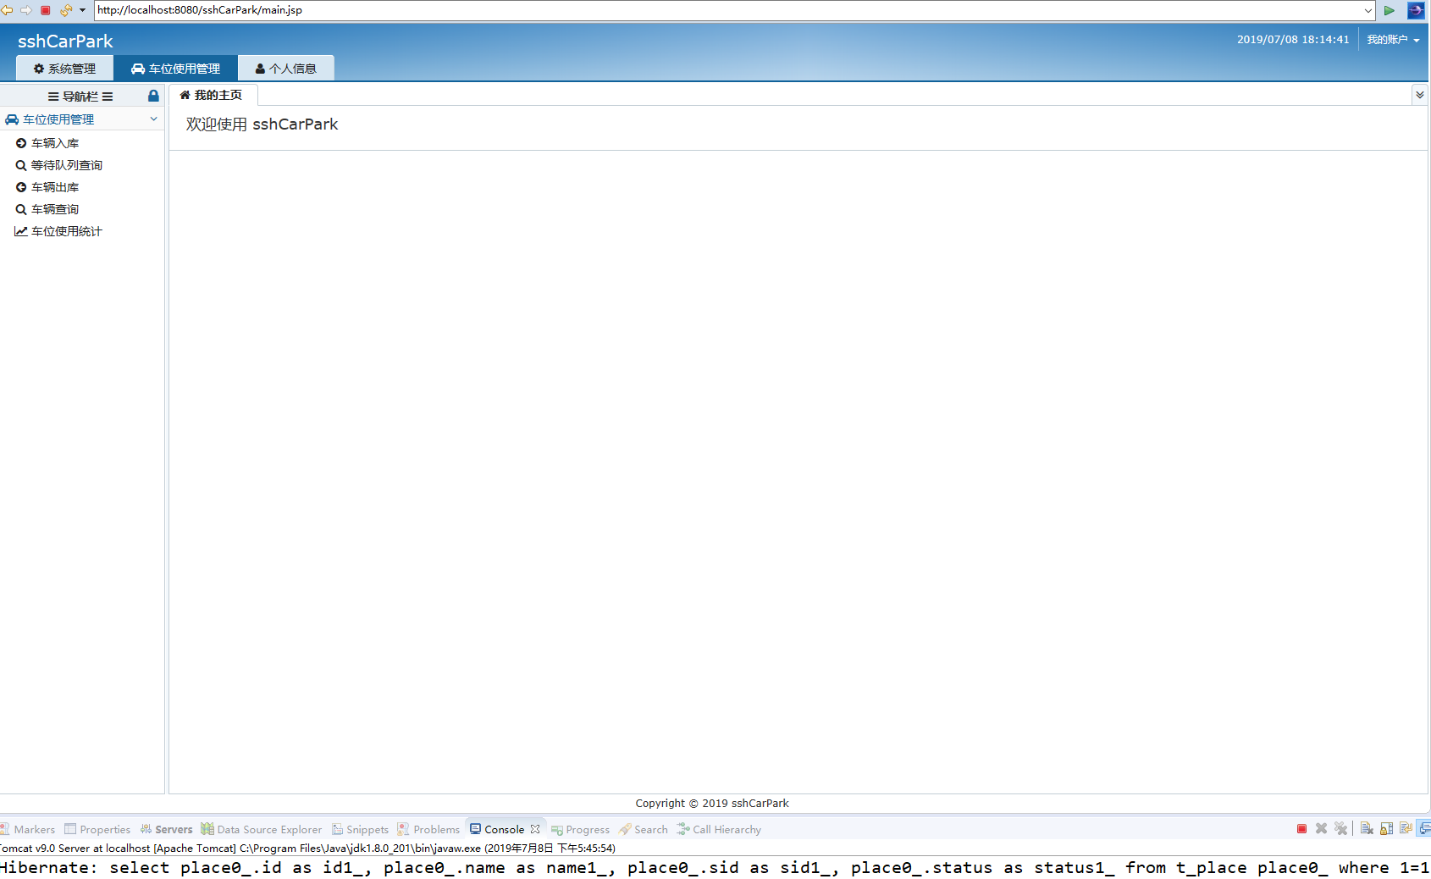Click the sshCarPark logo title
This screenshot has height=879, width=1431.
pos(65,41)
